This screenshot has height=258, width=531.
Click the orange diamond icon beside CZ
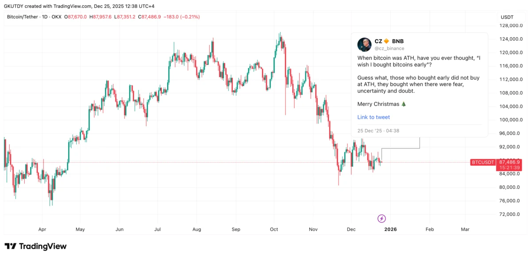coord(387,41)
